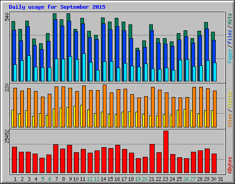The width and height of the screenshot is (235, 184).
Task: Click day label 31 on the x-axis
Action: pos(220,179)
